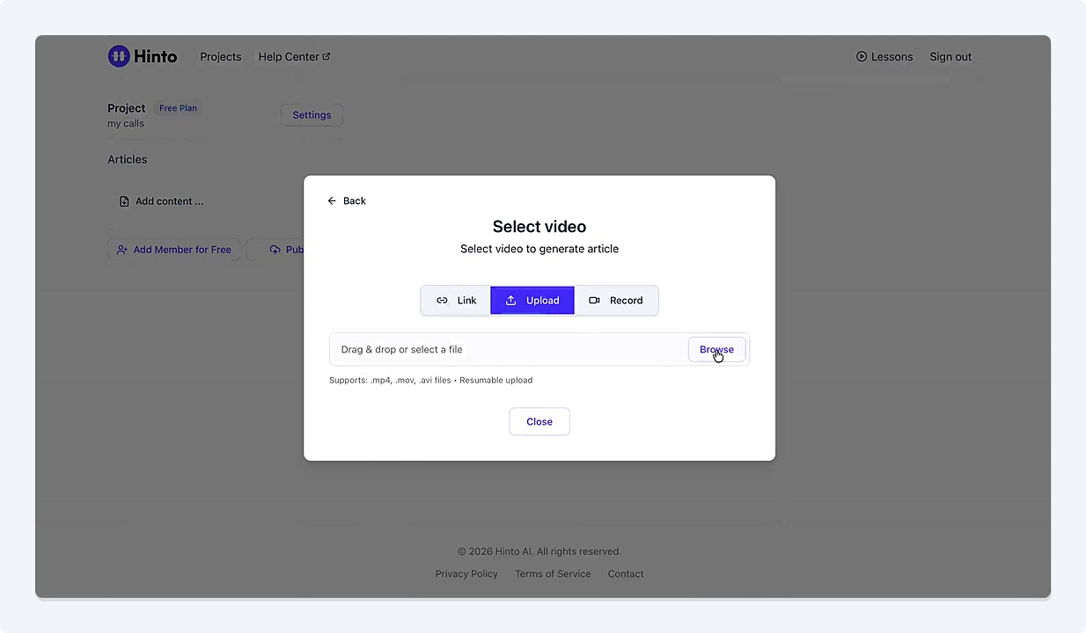
Task: Open Help Center external link
Action: coord(294,57)
